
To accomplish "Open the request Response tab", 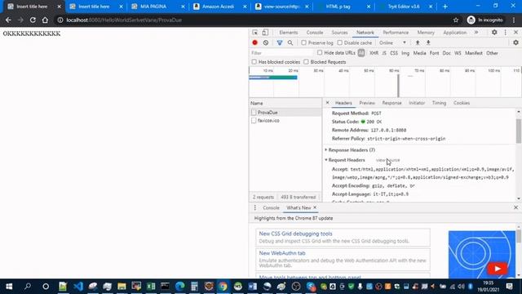I will tap(391, 103).
